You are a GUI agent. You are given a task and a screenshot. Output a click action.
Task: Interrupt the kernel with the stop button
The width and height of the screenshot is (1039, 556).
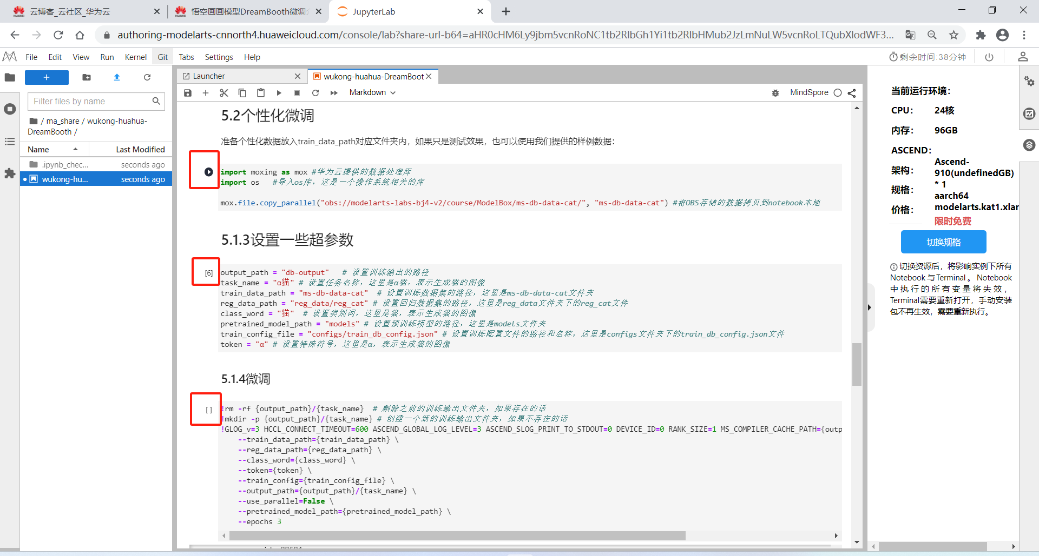click(297, 93)
